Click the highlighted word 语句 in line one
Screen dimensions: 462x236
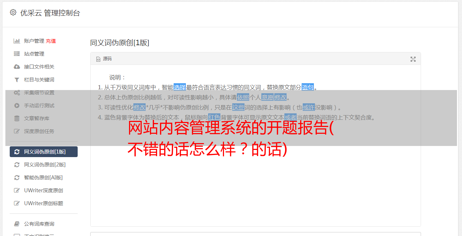(308, 87)
